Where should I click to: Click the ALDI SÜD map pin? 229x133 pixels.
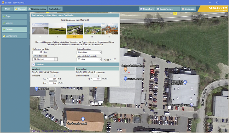36,89
